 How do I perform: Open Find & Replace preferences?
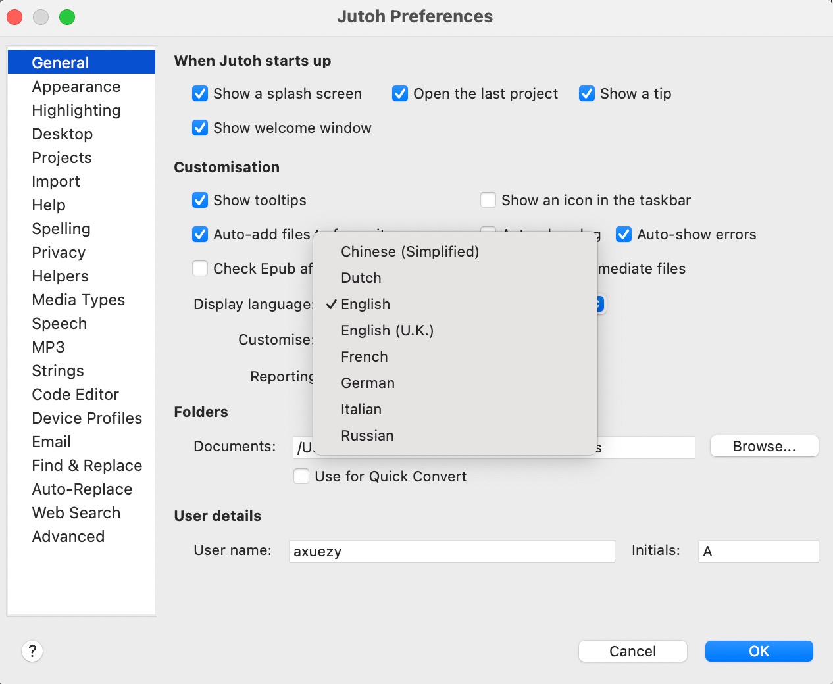click(87, 466)
